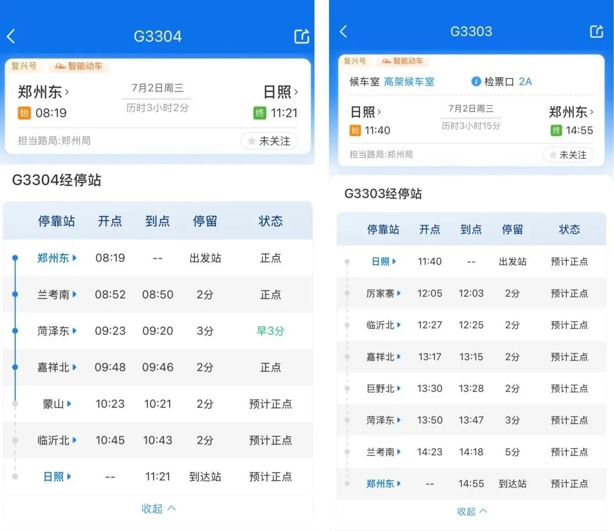
Task: Click the back arrow on G3303 screen
Action: point(344,31)
